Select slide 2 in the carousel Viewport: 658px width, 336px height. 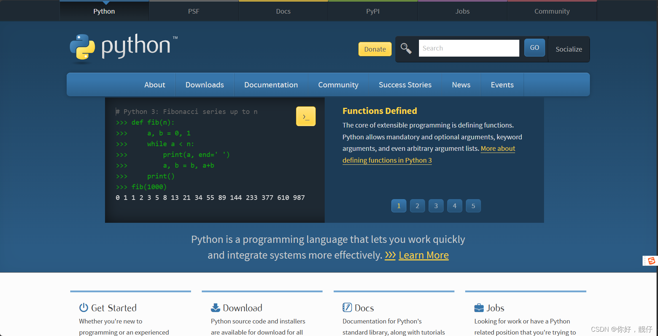coord(417,206)
